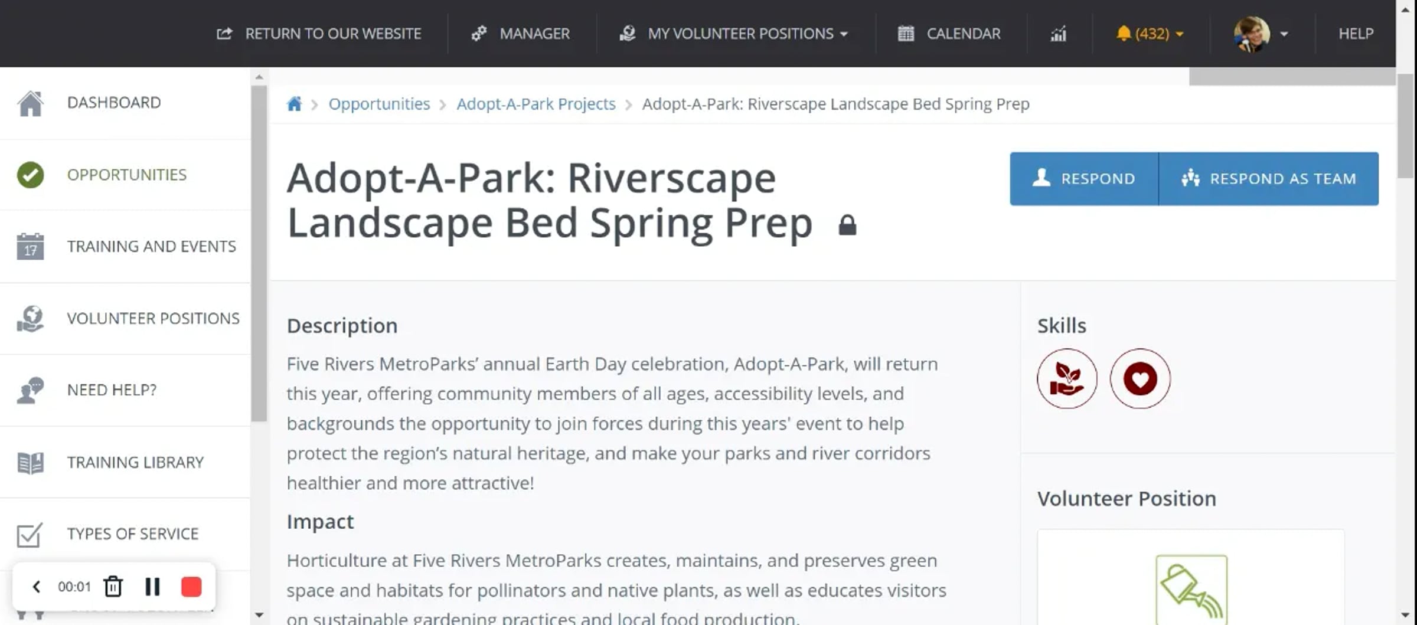Open the user profile avatar menu
This screenshot has width=1417, height=625.
tap(1261, 34)
